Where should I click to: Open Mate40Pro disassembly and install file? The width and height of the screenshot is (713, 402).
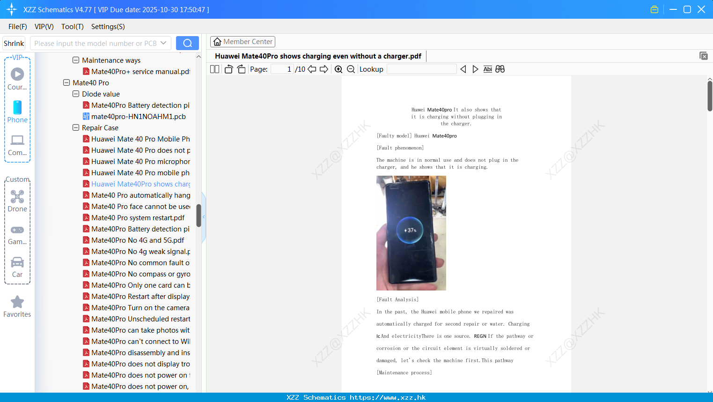click(x=137, y=352)
